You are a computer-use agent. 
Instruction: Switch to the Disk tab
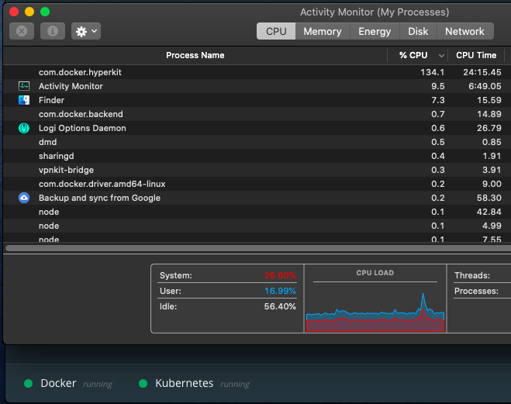coord(418,31)
